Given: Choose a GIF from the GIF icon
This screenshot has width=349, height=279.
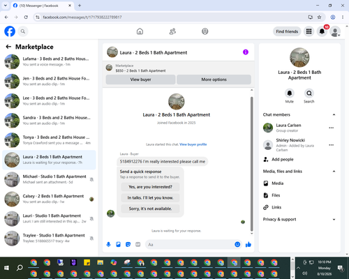Looking at the screenshot, I should pyautogui.click(x=138, y=244).
